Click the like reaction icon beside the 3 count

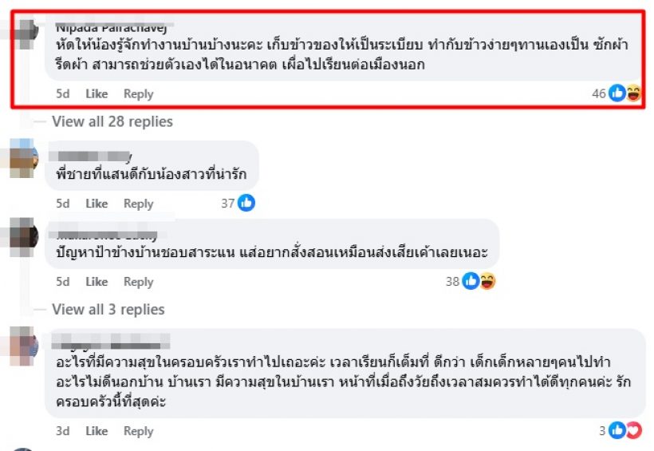617,431
